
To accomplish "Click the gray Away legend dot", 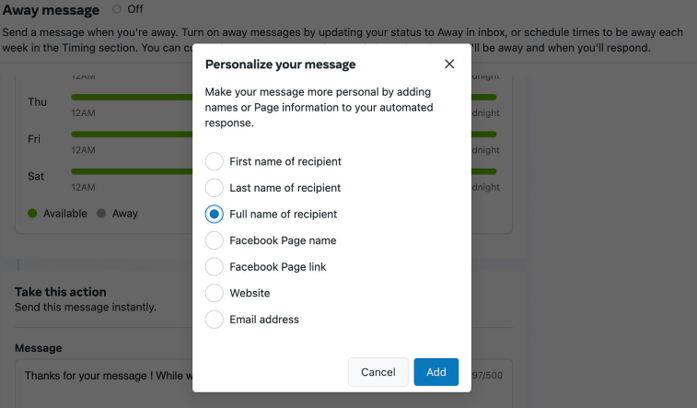I will pos(101,213).
